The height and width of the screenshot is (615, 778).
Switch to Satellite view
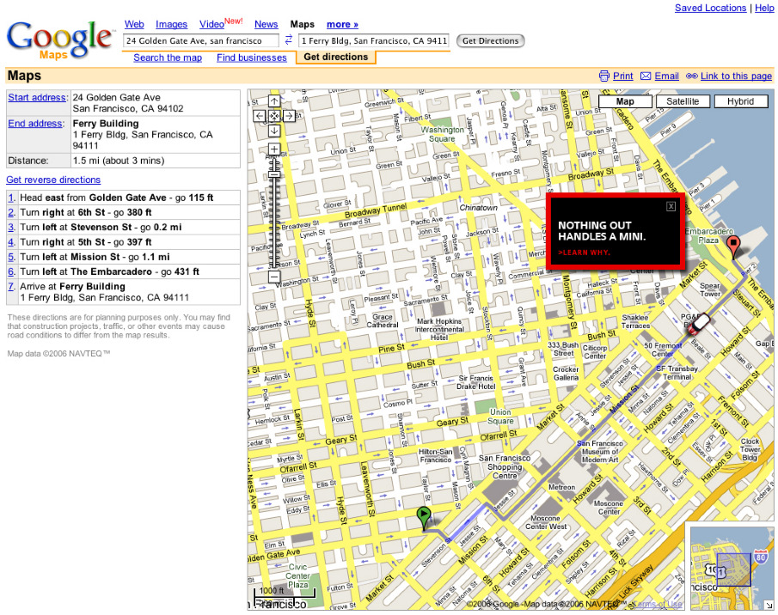(683, 101)
